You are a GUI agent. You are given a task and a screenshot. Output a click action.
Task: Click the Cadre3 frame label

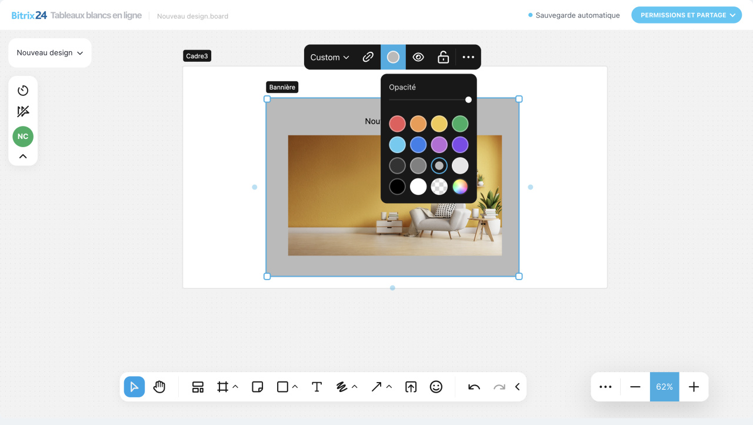196,55
